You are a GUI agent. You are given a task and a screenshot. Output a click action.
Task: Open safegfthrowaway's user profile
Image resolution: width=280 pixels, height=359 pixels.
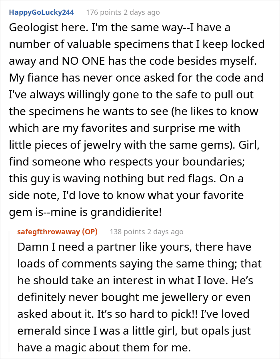tap(48, 232)
